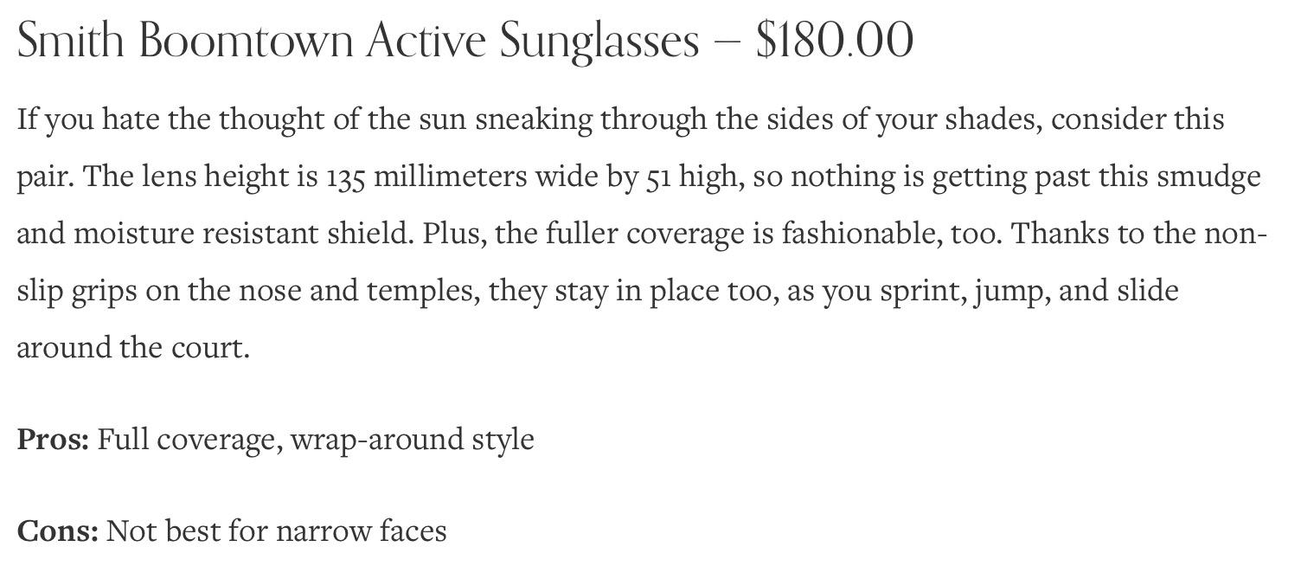The width and height of the screenshot is (1301, 566).
Task: Click the word 'fashionable' in the description
Action: [862, 234]
